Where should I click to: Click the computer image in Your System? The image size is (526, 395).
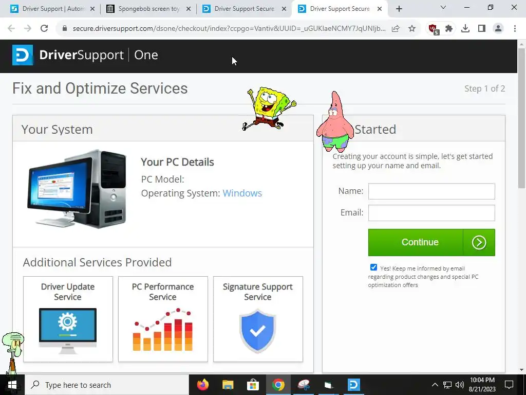pos(77,188)
